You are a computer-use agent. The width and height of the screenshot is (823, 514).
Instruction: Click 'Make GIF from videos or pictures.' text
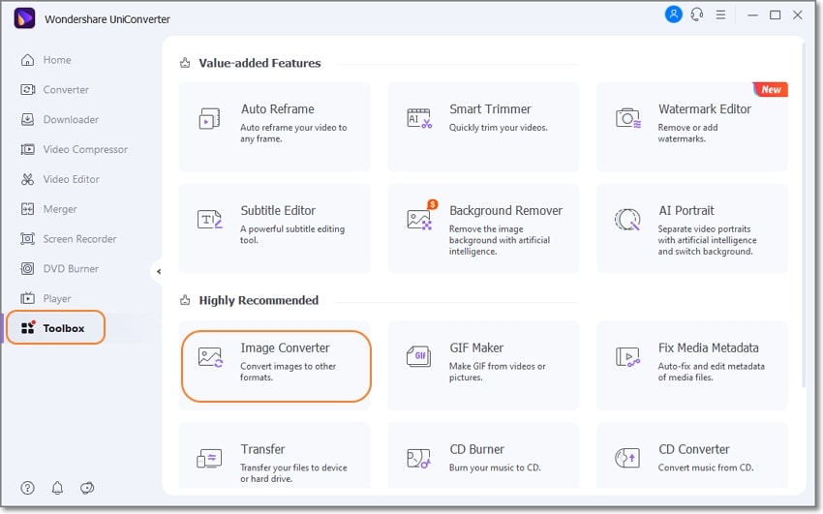(497, 372)
